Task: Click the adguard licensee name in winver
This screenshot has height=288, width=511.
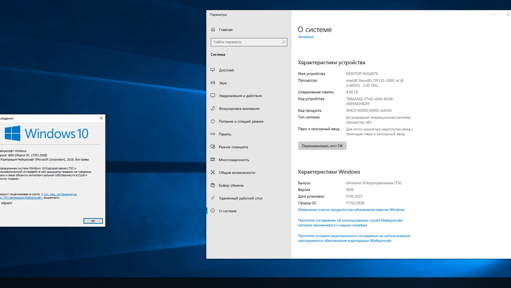Action: tap(7, 203)
